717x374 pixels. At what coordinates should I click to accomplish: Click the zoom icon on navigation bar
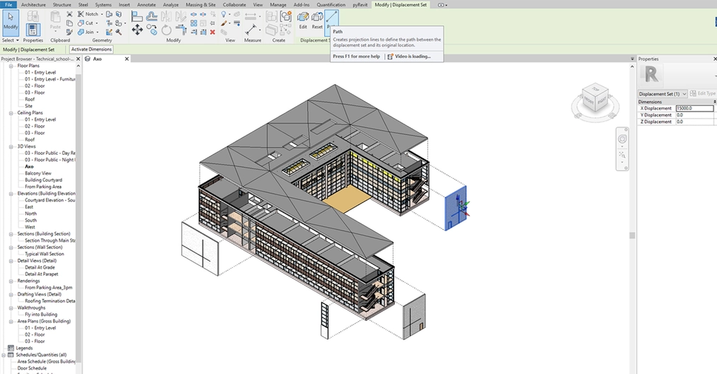[622, 156]
